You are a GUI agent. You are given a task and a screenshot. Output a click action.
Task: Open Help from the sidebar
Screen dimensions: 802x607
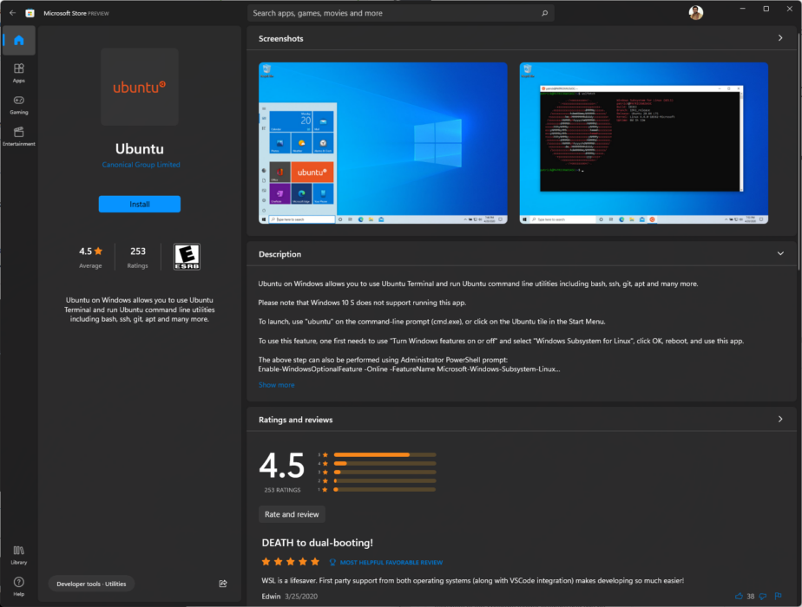point(18,584)
